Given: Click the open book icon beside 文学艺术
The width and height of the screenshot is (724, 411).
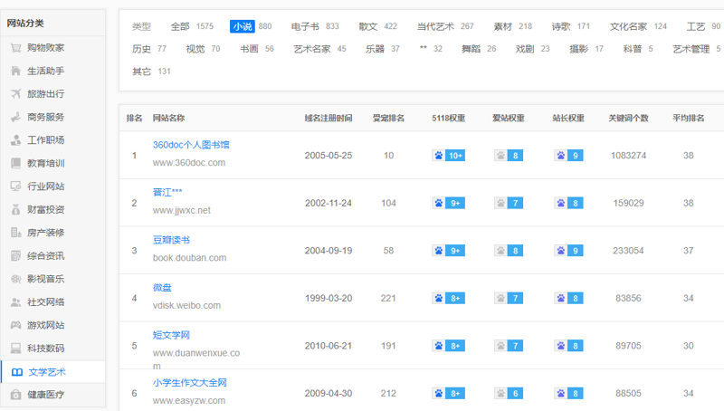Looking at the screenshot, I should 17,372.
